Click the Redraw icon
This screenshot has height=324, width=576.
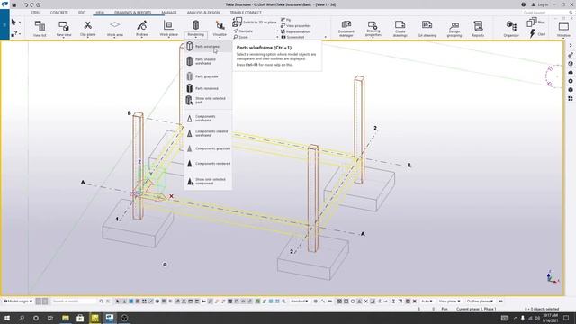click(x=142, y=29)
